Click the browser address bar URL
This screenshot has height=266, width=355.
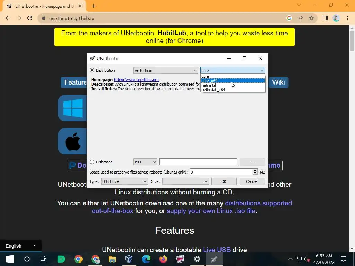click(x=71, y=18)
